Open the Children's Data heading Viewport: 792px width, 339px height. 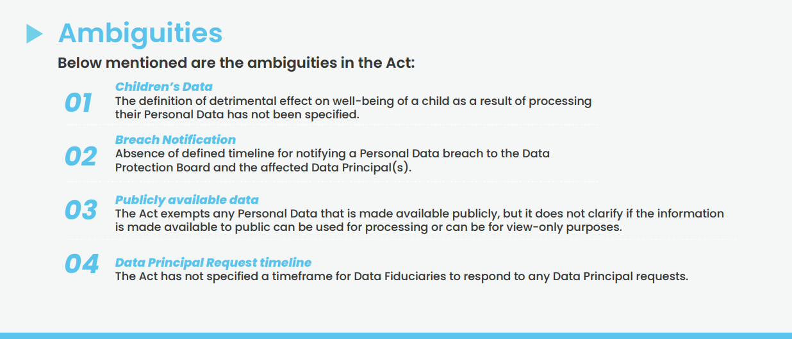[x=164, y=86]
